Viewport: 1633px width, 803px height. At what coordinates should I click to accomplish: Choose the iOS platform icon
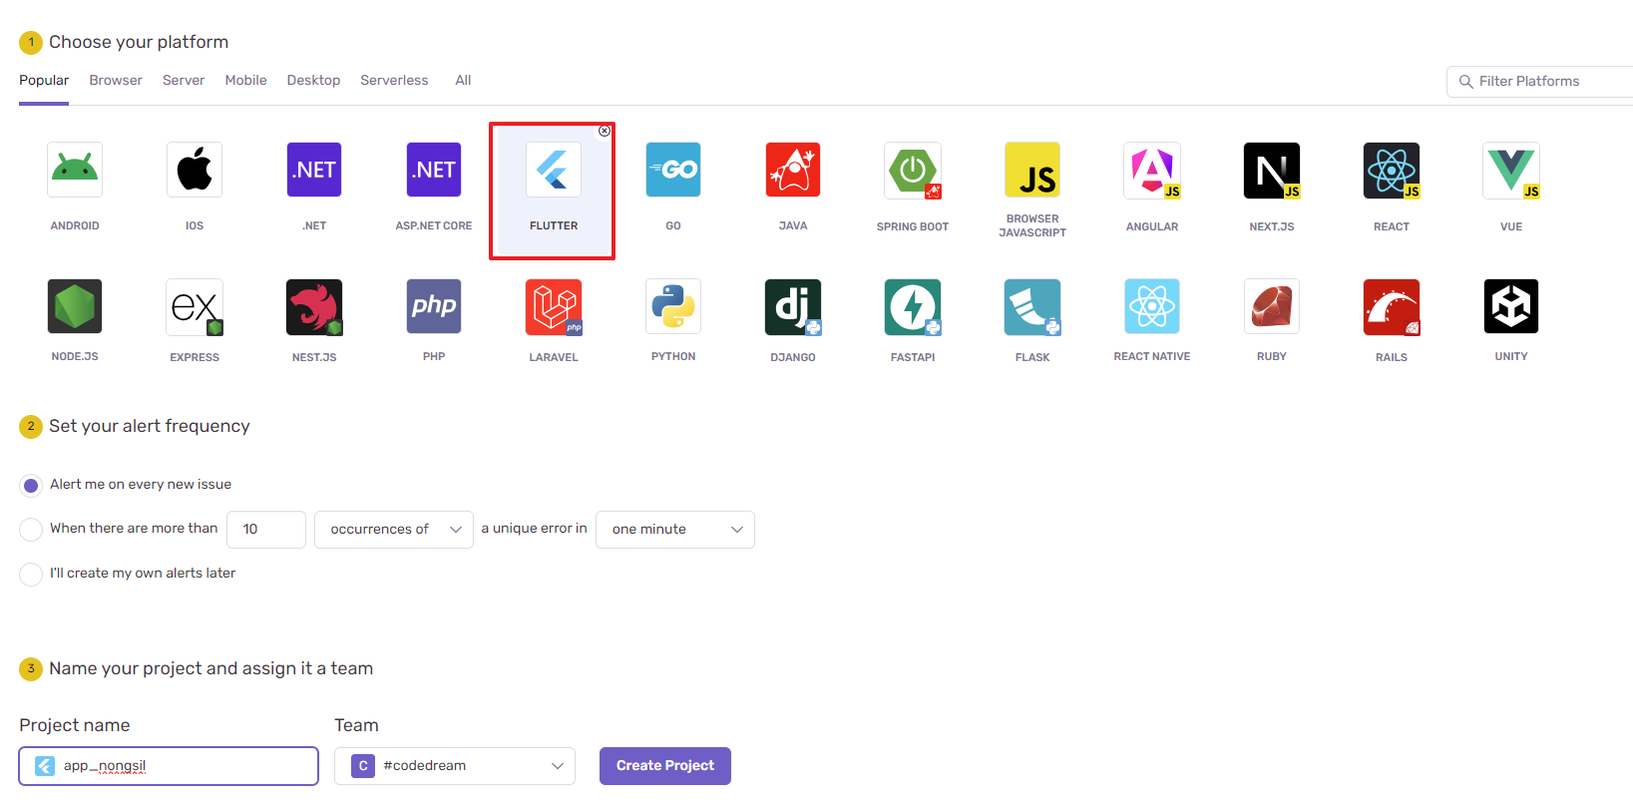click(x=195, y=170)
